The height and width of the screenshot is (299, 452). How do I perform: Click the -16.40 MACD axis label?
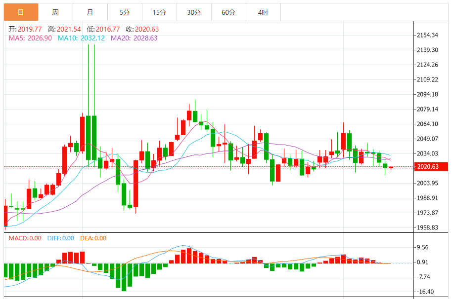[424, 292]
